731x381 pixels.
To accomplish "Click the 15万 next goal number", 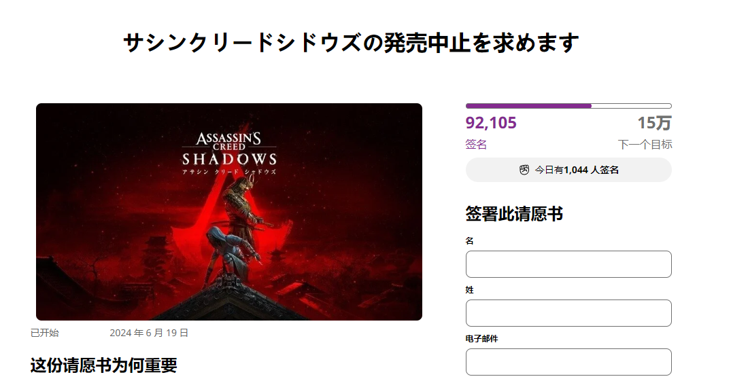I will coord(654,123).
